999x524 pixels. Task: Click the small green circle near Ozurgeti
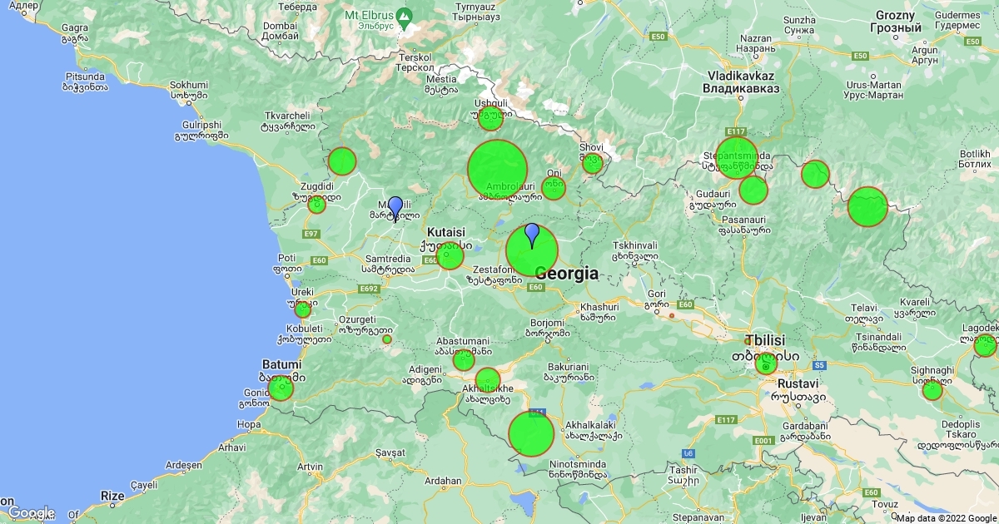[x=387, y=339]
